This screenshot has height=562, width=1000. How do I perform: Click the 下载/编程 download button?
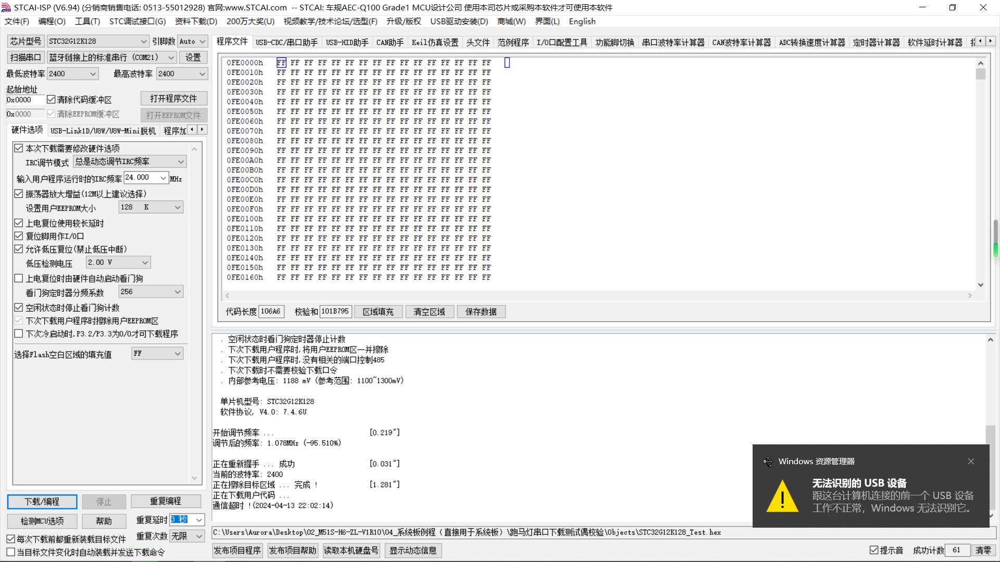click(42, 502)
